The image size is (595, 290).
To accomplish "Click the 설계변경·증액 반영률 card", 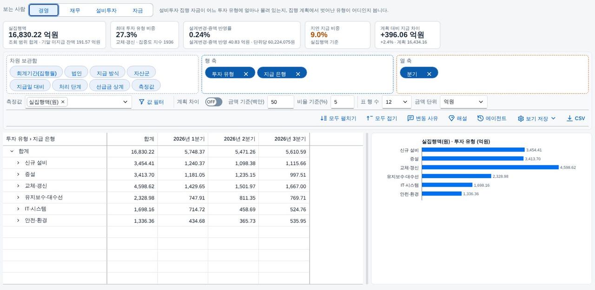I will 242,35.
